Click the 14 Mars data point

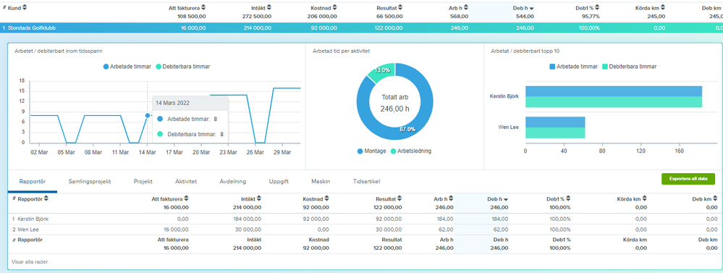click(147, 115)
